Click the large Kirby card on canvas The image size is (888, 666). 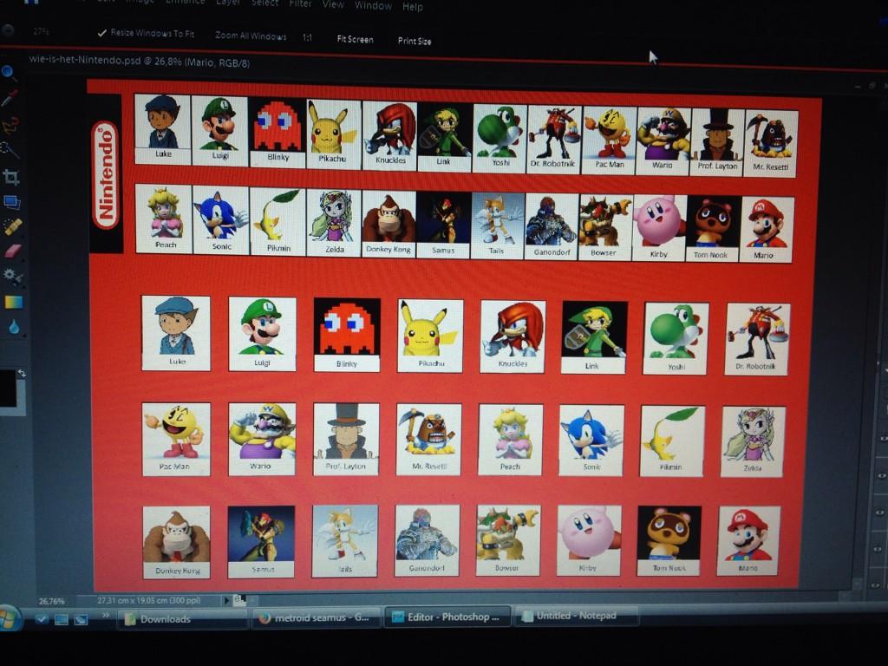(589, 541)
